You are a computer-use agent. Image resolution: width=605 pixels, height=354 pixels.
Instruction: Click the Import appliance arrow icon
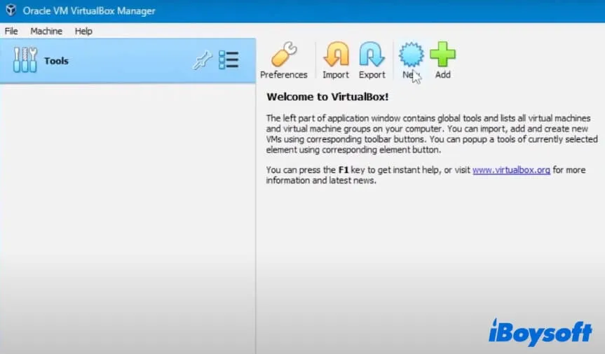coord(336,55)
